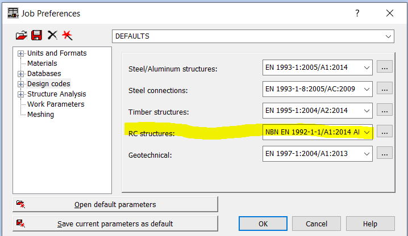Open the DEFAULTS preferences dropdown
Viewport: 408px width, 236px height.
point(389,36)
